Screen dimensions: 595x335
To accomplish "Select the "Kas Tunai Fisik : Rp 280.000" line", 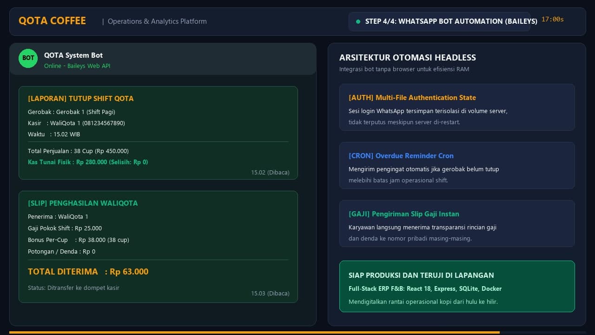I will [88, 162].
